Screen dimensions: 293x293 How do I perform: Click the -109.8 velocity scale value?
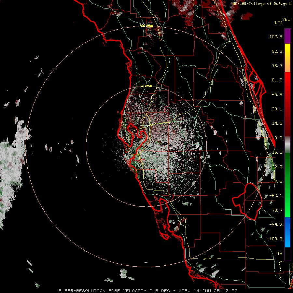pyautogui.click(x=274, y=239)
